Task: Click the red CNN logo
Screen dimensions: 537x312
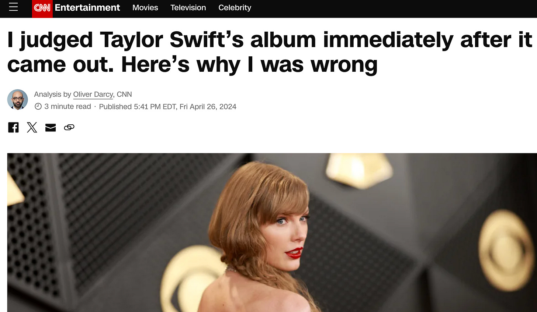Action: (42, 8)
